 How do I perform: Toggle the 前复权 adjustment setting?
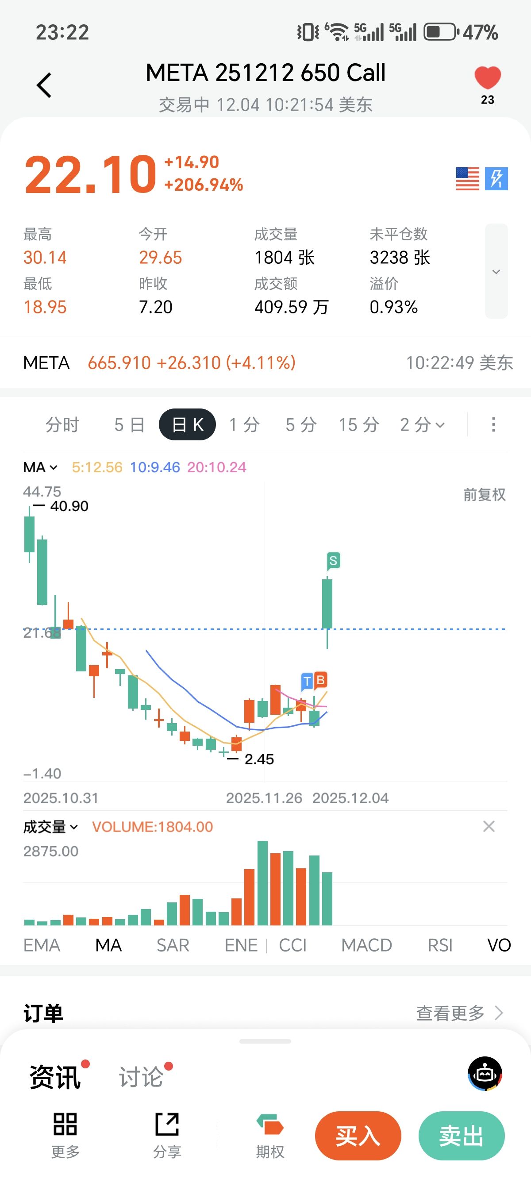[x=484, y=495]
